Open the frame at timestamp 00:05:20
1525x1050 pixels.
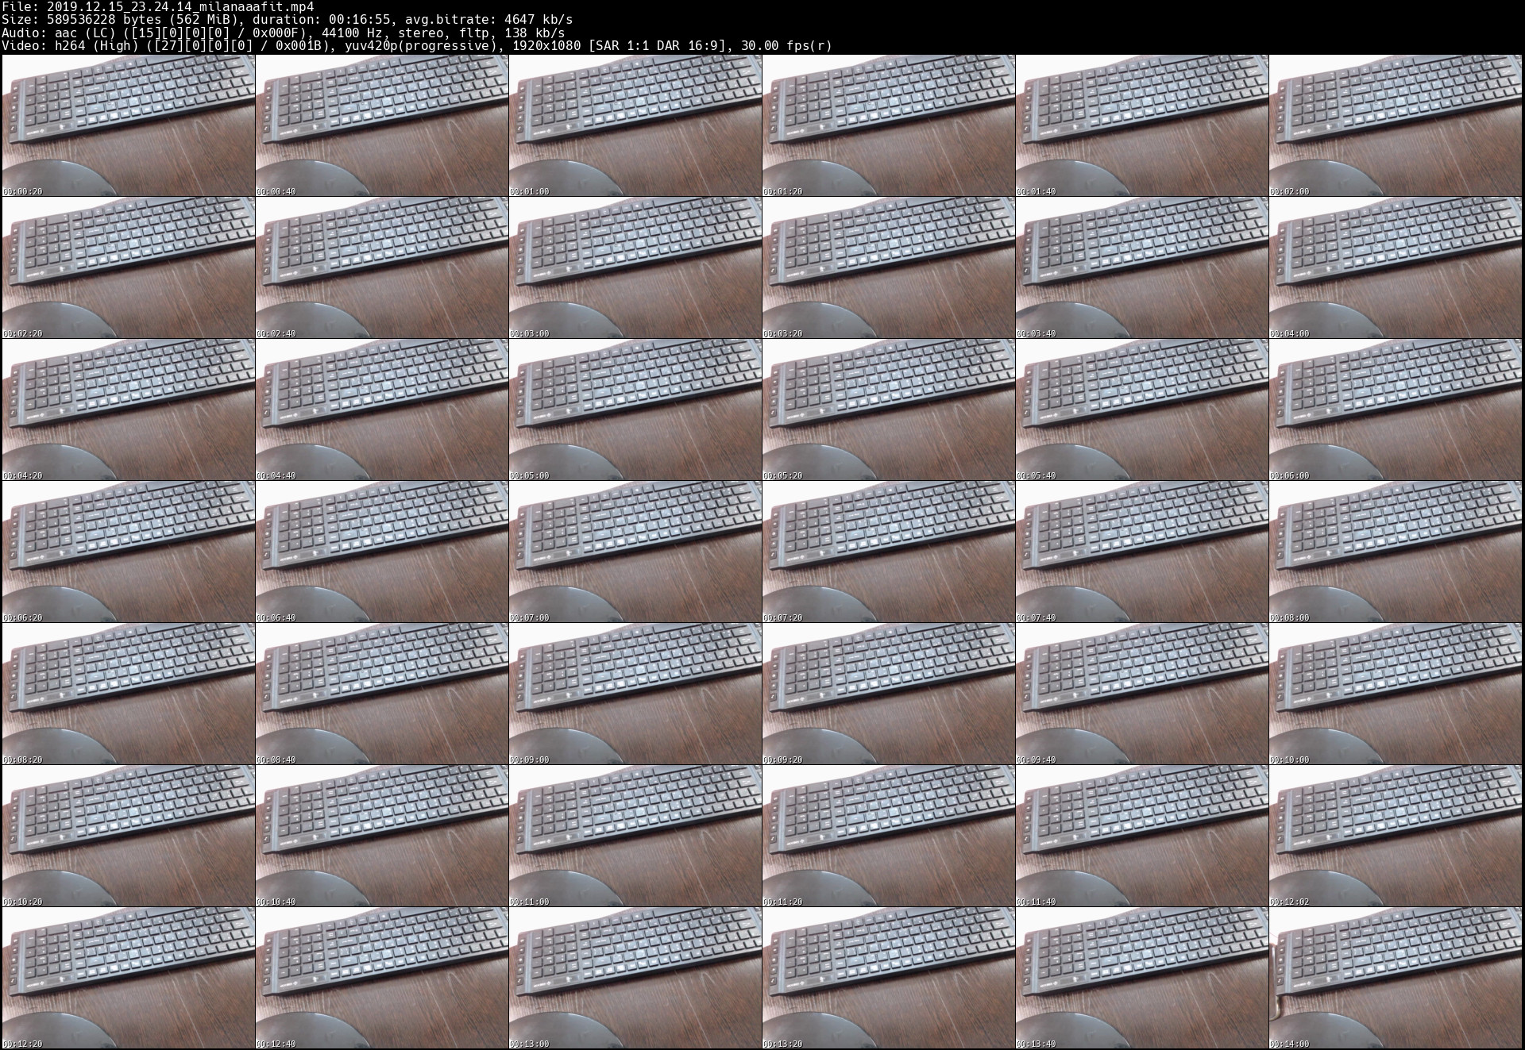(x=889, y=410)
